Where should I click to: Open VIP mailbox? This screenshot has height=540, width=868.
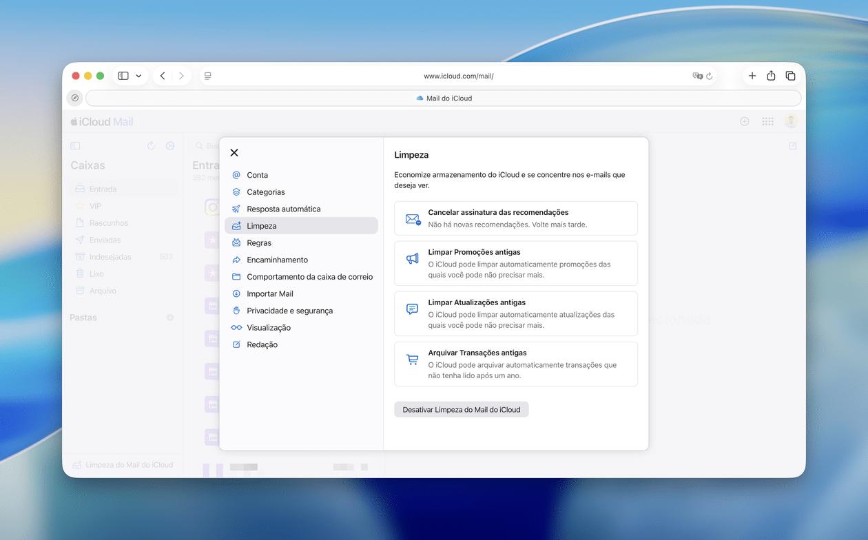[124, 206]
